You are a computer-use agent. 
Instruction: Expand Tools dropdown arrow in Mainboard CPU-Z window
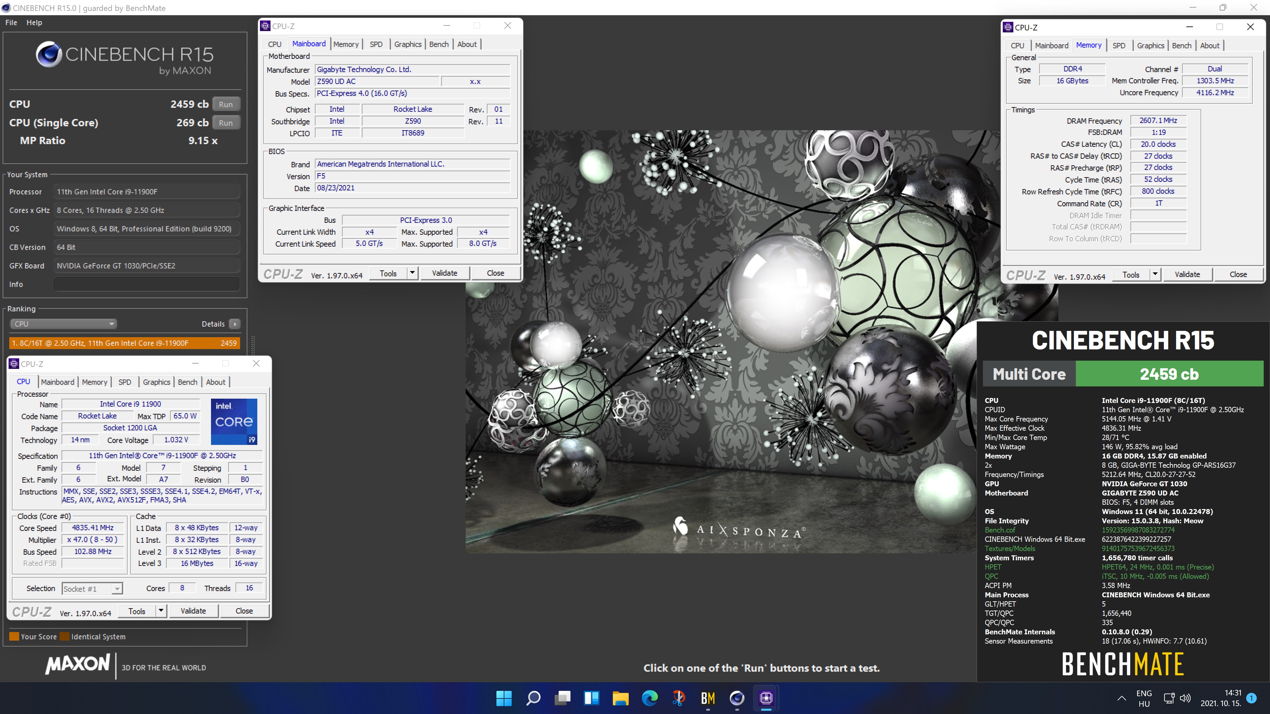[x=412, y=273]
